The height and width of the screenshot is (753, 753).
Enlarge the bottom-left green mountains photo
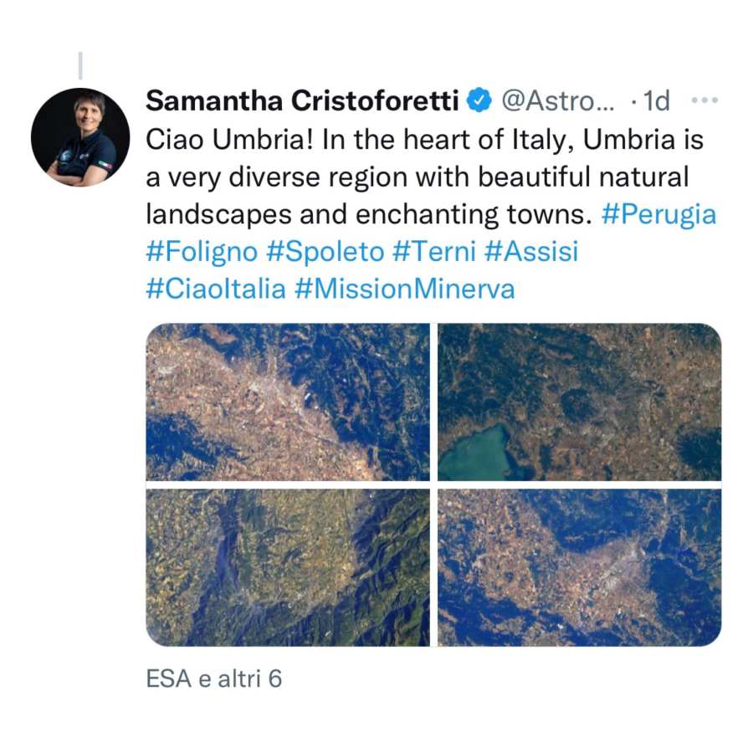pos(288,567)
